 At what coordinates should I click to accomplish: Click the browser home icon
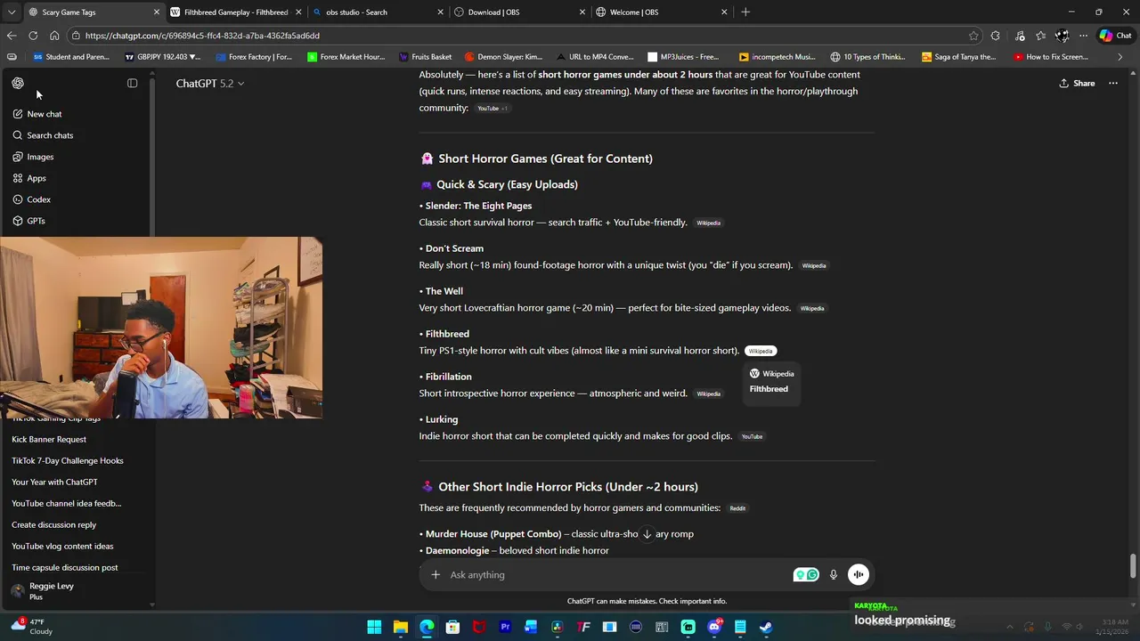pos(54,36)
